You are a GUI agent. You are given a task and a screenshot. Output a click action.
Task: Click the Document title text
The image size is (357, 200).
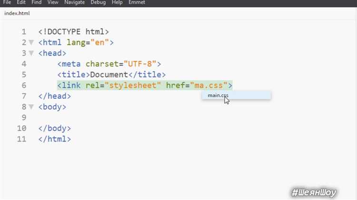point(109,75)
